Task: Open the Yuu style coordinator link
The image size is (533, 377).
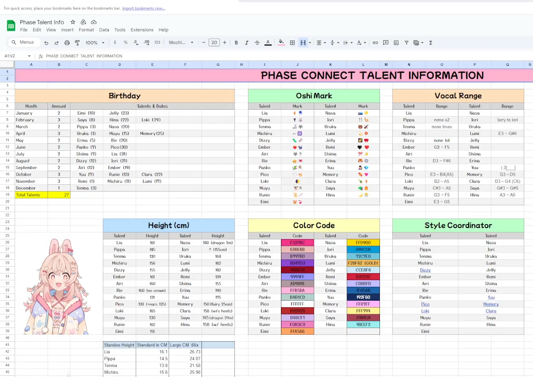Action: (491, 297)
